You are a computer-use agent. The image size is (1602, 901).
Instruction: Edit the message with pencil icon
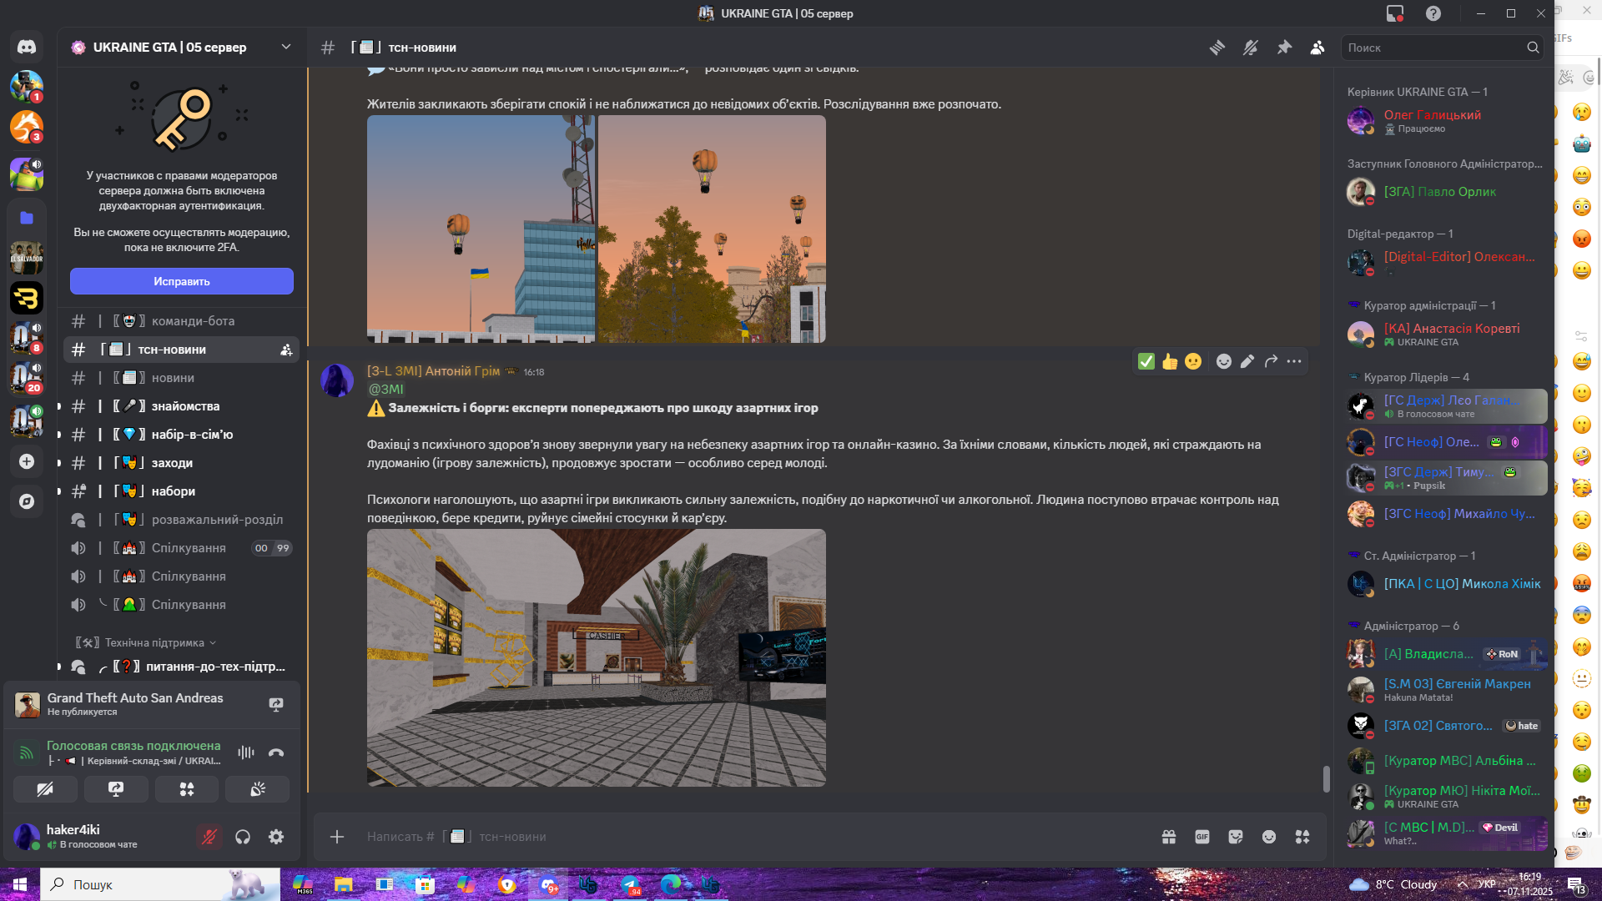(1247, 361)
